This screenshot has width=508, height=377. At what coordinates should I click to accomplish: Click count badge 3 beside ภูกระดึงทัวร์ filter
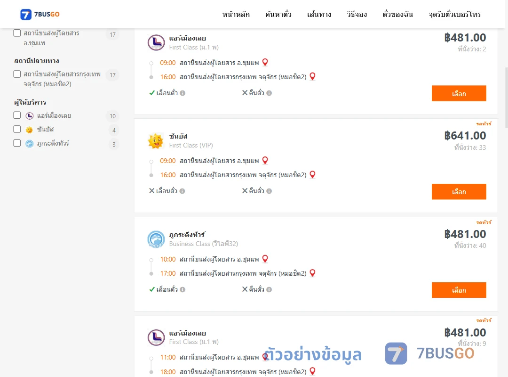114,144
